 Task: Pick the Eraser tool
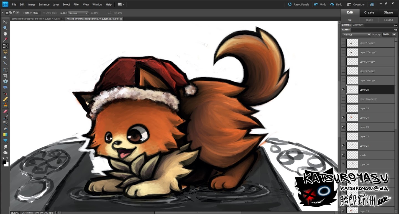5,111
